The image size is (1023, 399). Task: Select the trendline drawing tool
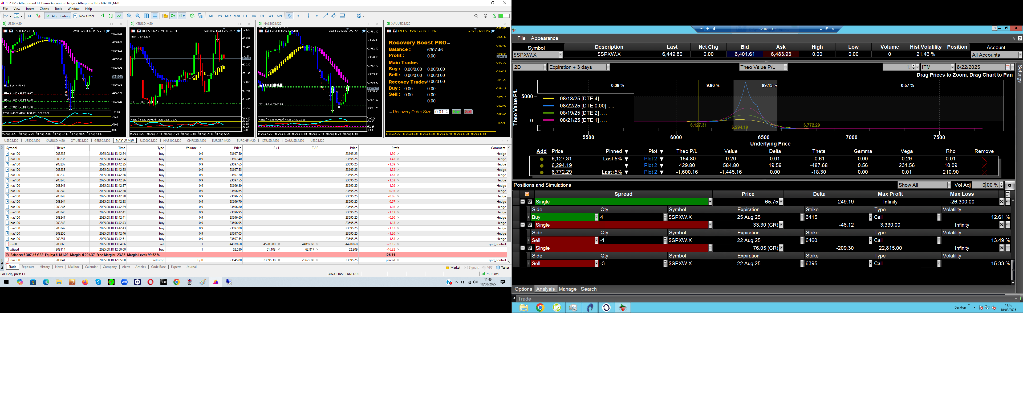[x=325, y=16]
